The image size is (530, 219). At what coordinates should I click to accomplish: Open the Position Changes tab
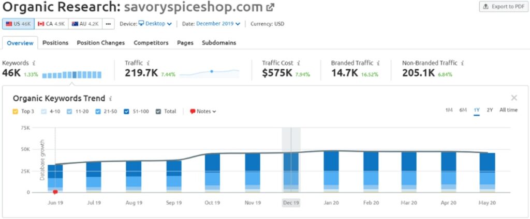point(101,43)
